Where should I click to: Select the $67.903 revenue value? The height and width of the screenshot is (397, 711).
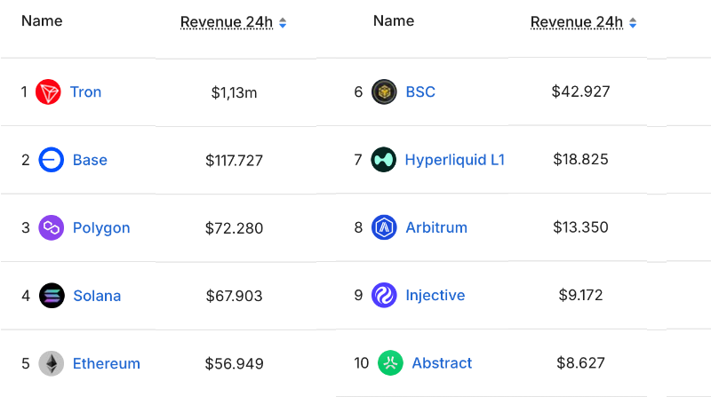(x=234, y=296)
